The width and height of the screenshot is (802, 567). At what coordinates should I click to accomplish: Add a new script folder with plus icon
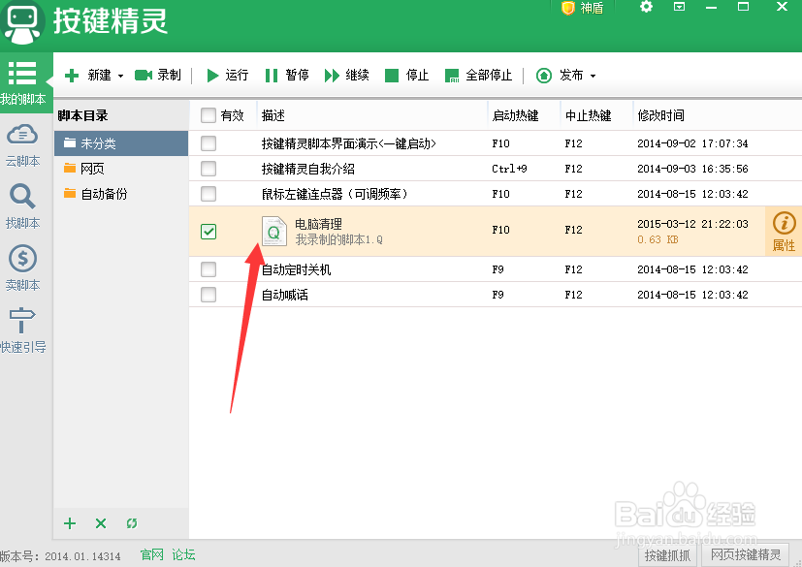click(x=70, y=523)
